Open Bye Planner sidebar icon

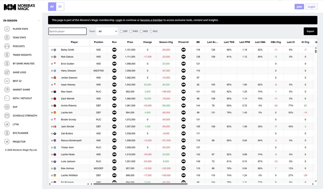click(x=7, y=133)
